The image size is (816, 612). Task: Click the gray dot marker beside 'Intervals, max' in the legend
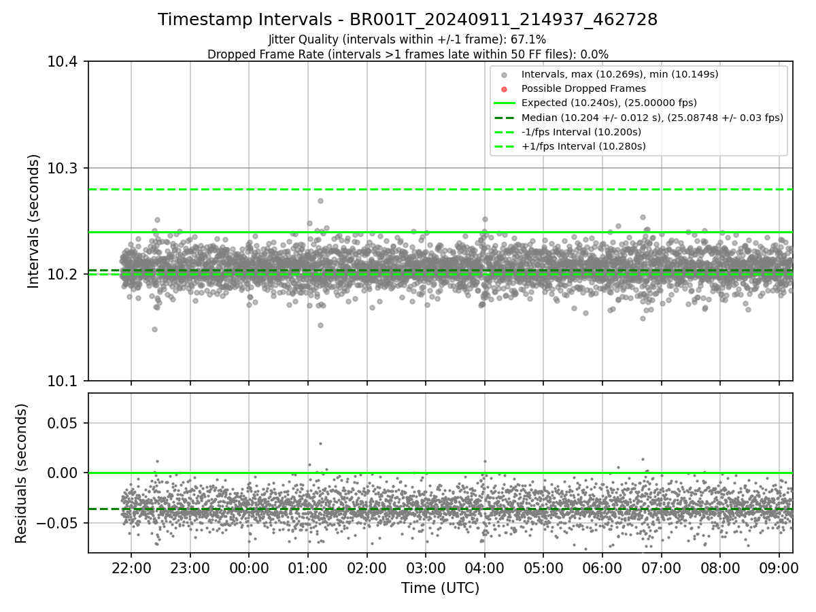[504, 74]
